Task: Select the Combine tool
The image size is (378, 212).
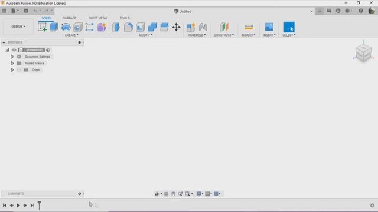Action: pos(152,27)
